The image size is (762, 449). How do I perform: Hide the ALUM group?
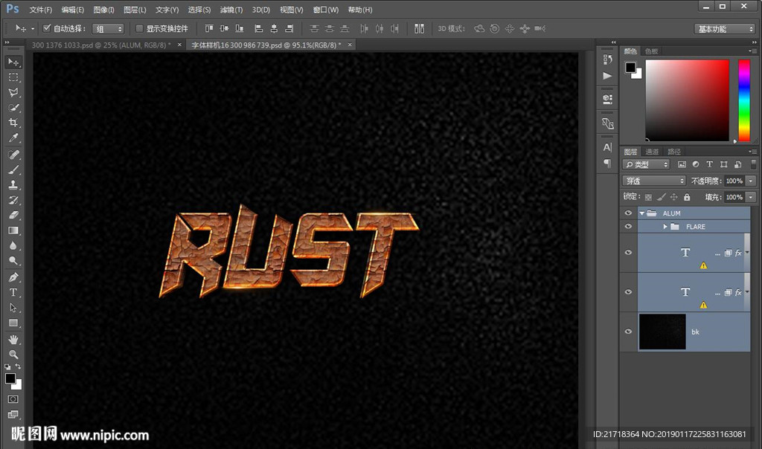628,213
